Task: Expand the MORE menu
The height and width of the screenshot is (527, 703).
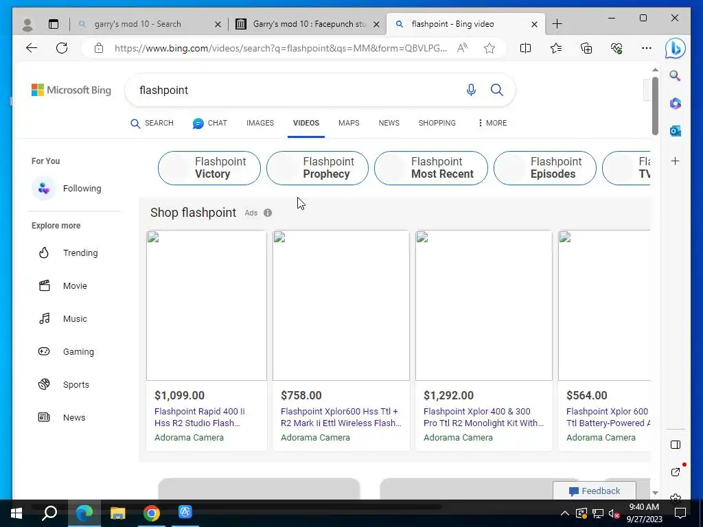Action: point(492,123)
